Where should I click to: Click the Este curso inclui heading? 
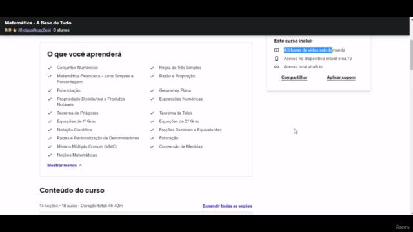[293, 41]
